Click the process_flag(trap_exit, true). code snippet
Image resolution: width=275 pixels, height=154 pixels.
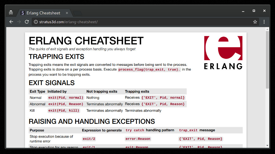(x=149, y=70)
